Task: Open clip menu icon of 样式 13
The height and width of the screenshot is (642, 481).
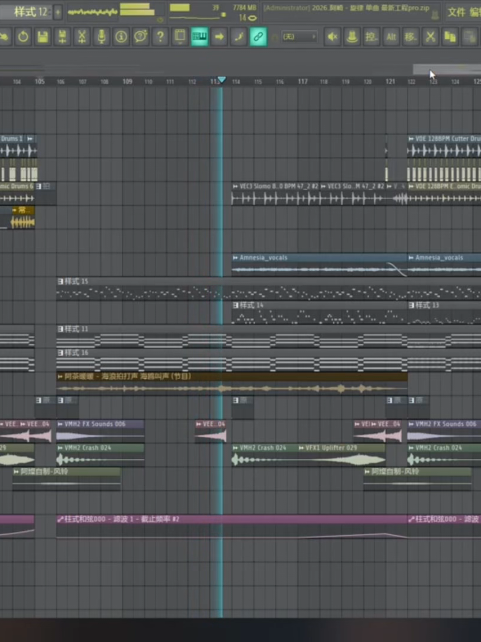Action: (412, 305)
